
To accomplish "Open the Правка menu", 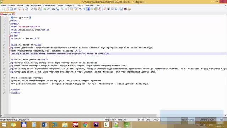I will [x=12, y=6].
